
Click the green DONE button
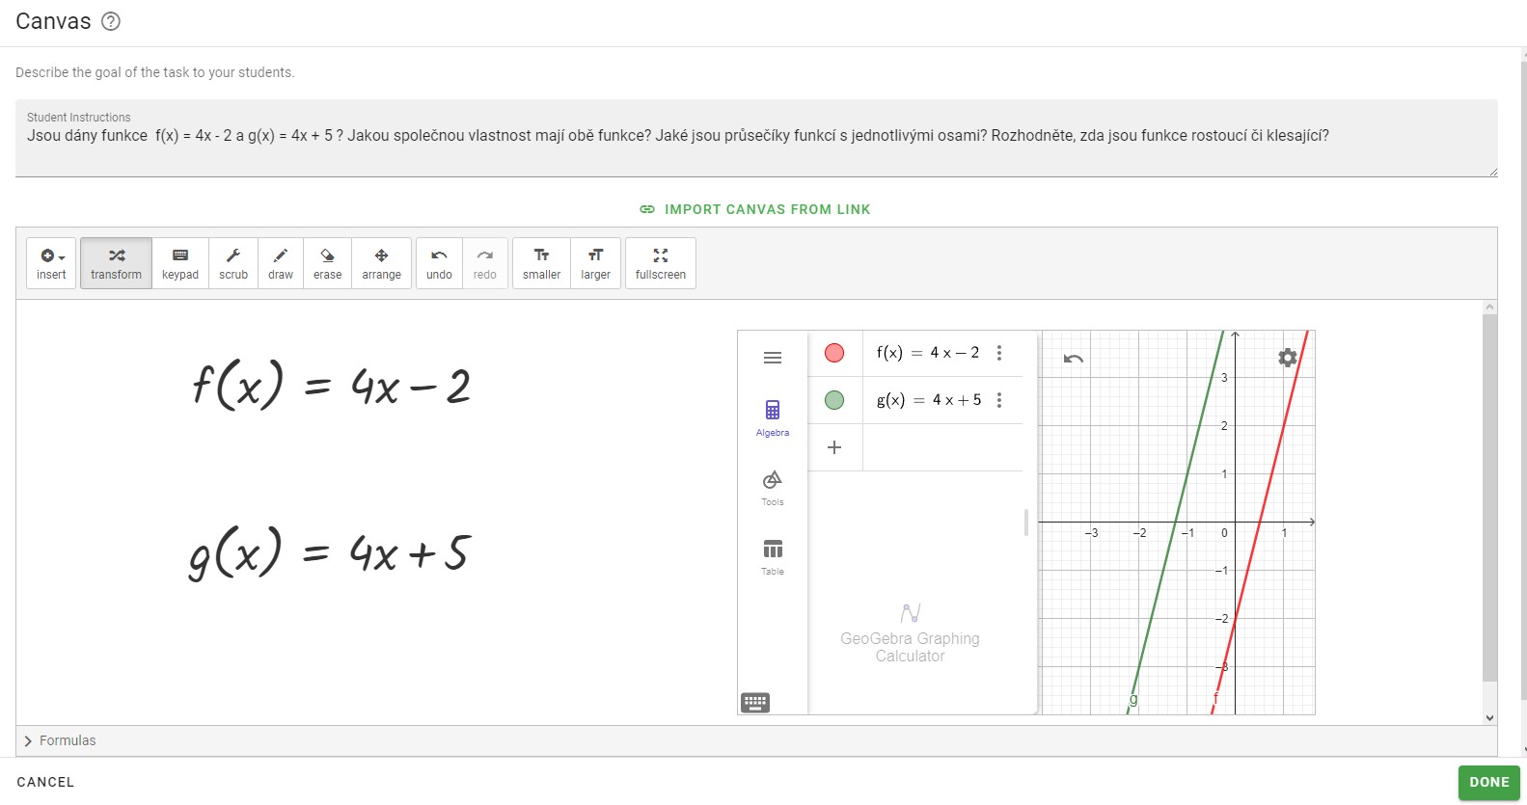(1489, 783)
